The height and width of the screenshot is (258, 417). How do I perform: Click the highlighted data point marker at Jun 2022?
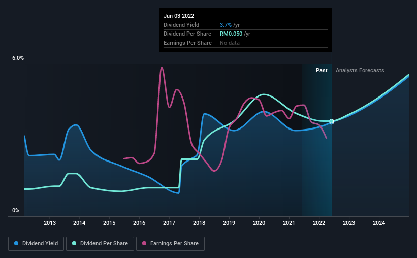pyautogui.click(x=332, y=121)
